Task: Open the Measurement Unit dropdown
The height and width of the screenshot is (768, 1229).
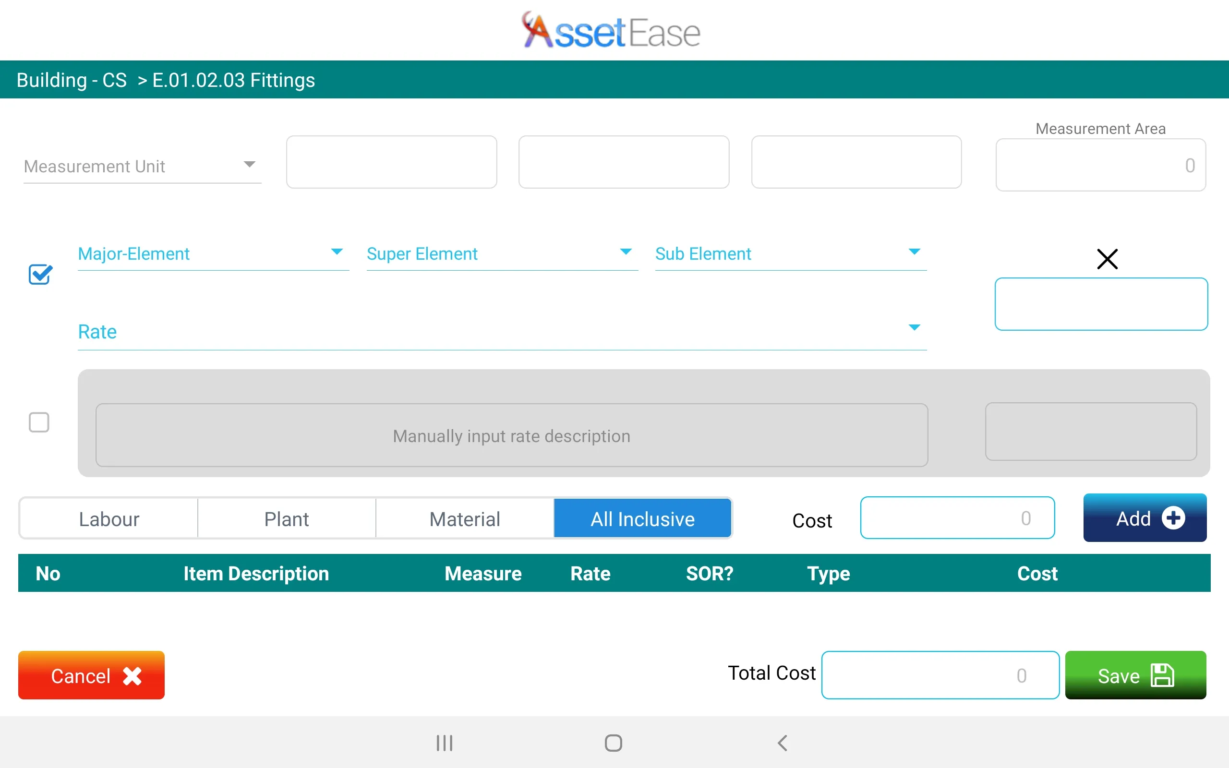Action: pyautogui.click(x=142, y=166)
